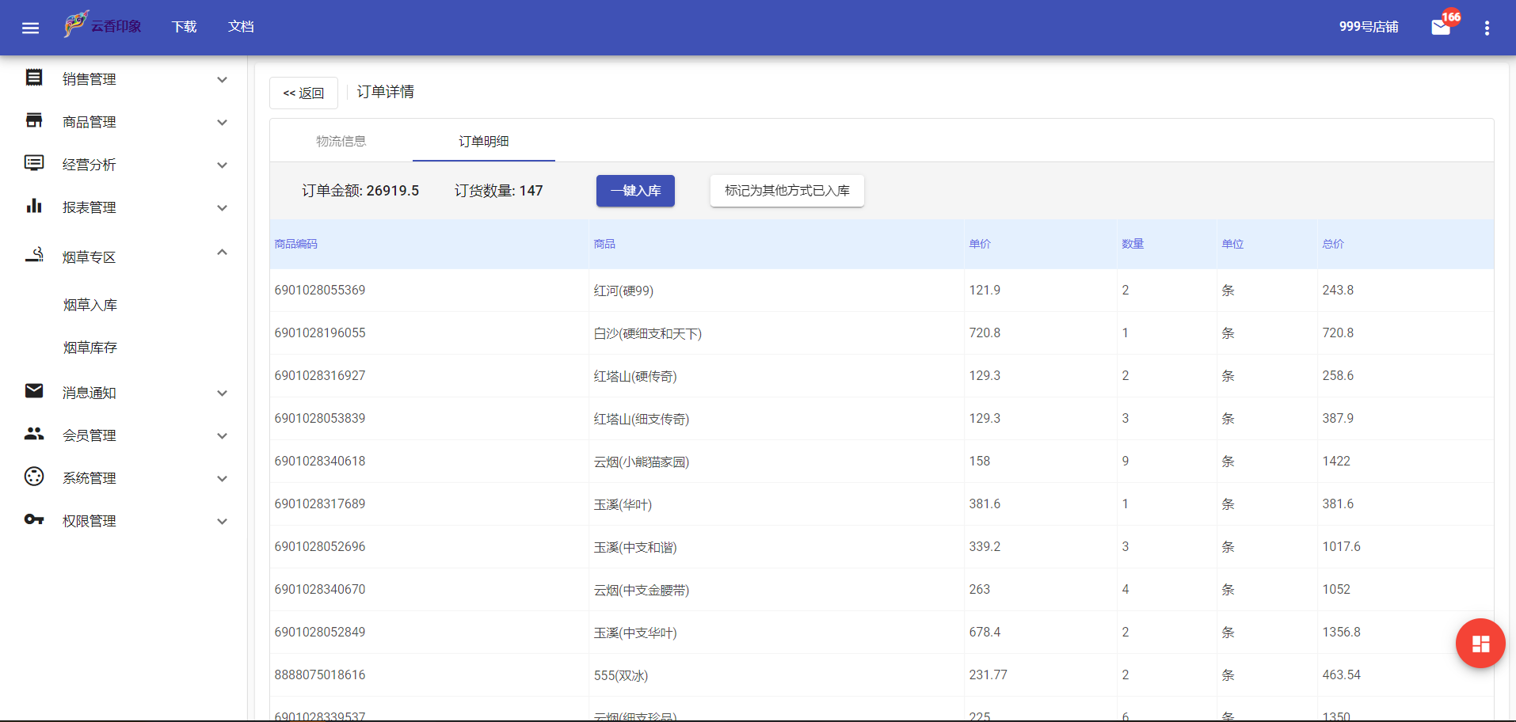
Task: Open the navigation hamburger menu
Action: coord(30,27)
